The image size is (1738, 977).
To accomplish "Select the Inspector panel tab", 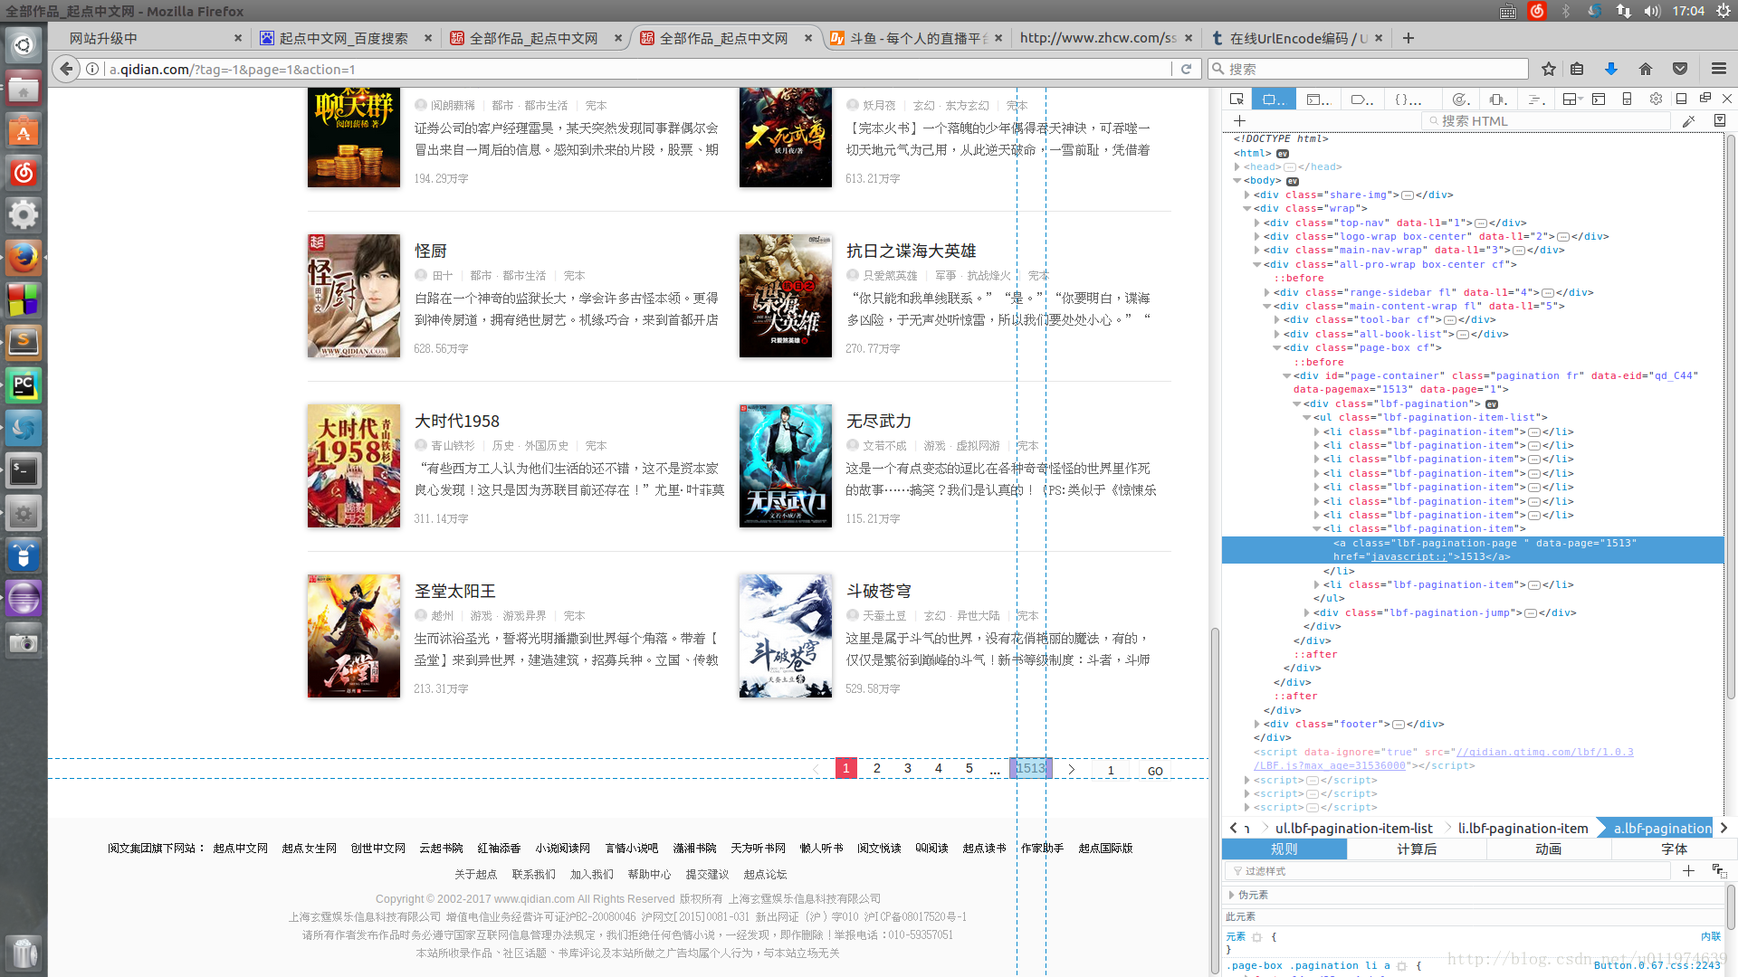I will click(1274, 99).
